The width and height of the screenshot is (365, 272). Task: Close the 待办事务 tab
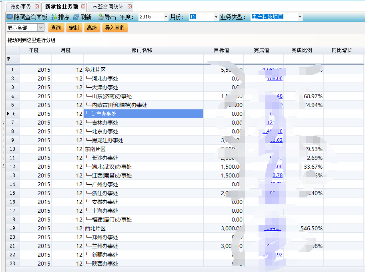[37, 7]
